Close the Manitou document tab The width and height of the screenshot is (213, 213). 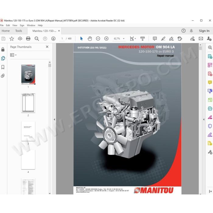pyautogui.click(x=59, y=31)
